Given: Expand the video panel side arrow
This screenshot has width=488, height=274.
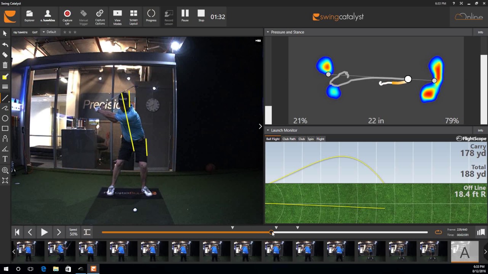Looking at the screenshot, I should pyautogui.click(x=260, y=126).
